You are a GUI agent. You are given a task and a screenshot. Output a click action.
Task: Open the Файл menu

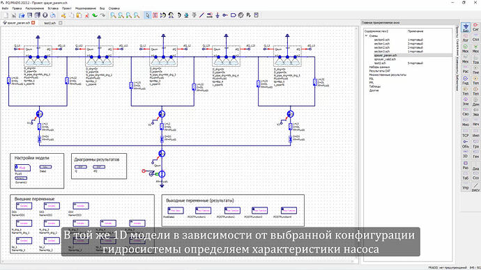point(5,8)
